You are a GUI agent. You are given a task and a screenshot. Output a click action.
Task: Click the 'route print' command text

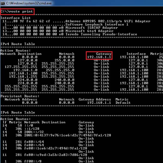tap(21, 11)
